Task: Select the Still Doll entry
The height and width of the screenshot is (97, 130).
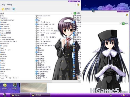Action: point(3,72)
